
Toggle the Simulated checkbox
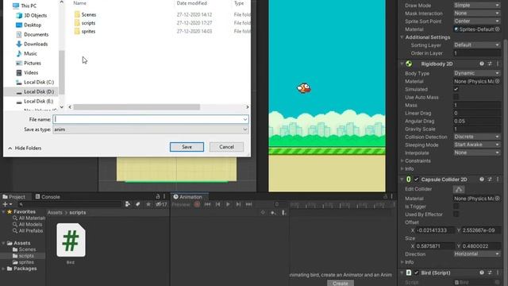pyautogui.click(x=456, y=89)
